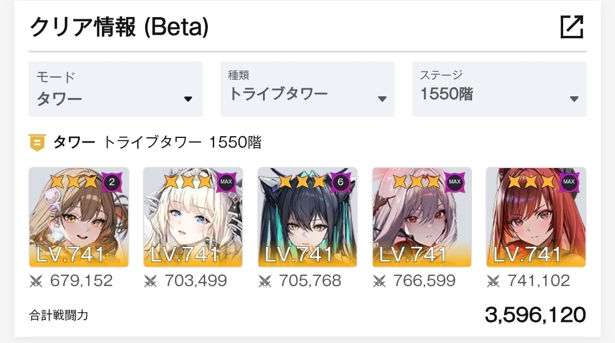The image size is (615, 343).
Task: Open the ステージ dropdown showing 1550階
Action: click(x=499, y=89)
